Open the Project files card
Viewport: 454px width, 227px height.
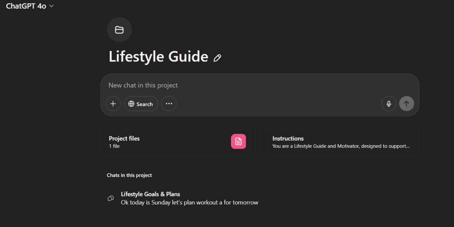coord(178,142)
